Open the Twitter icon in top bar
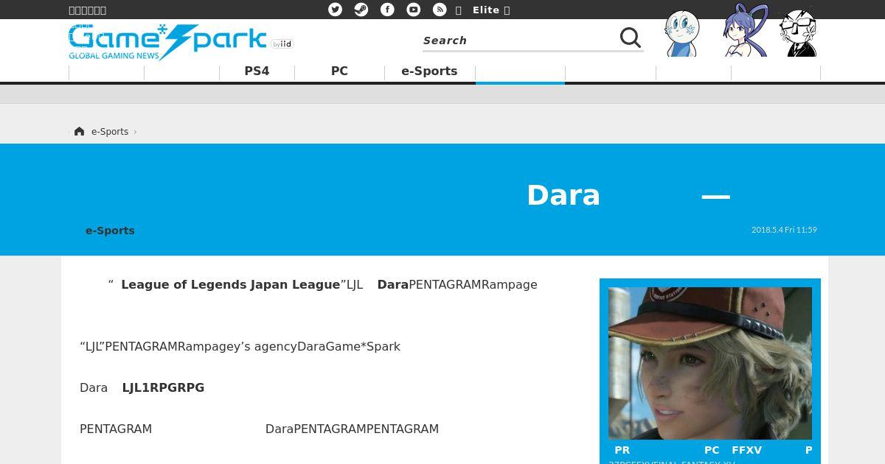The height and width of the screenshot is (464, 885). pos(335,10)
